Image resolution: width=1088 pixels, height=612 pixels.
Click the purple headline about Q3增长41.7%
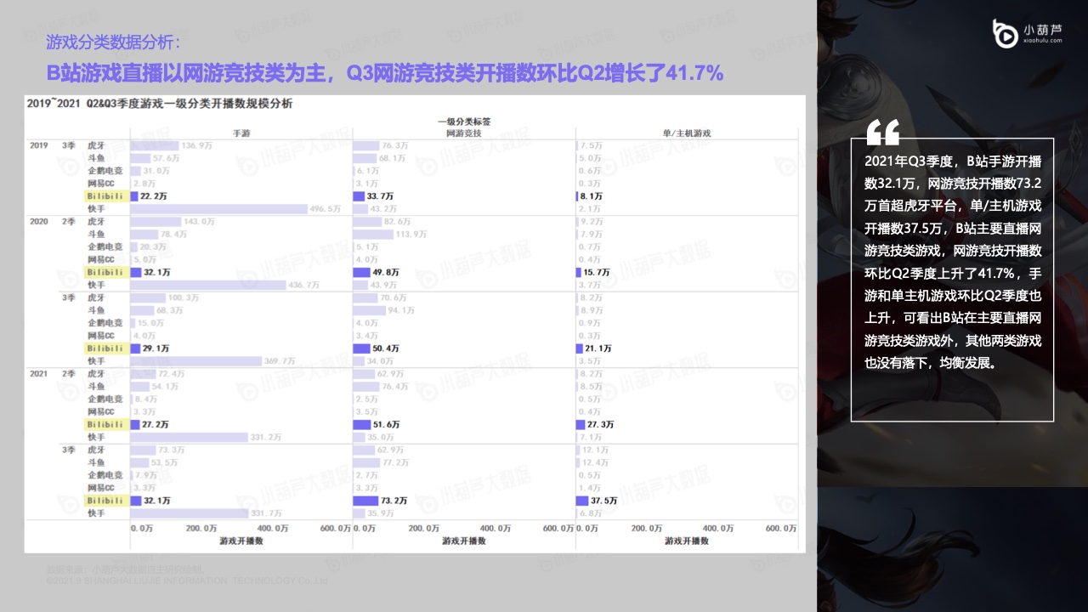(x=384, y=74)
